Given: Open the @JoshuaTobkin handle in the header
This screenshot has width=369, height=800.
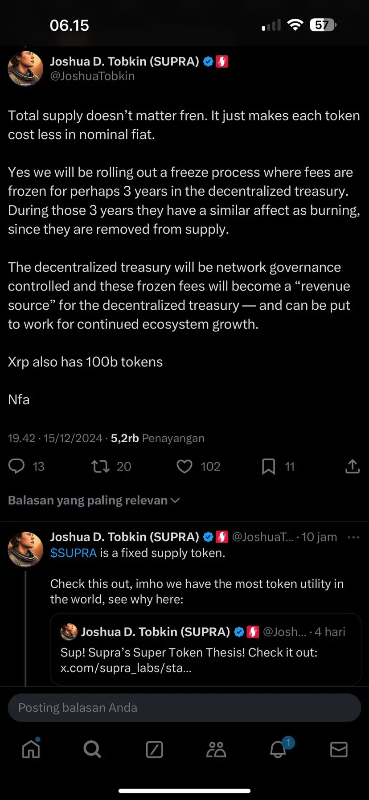Looking at the screenshot, I should [92, 76].
